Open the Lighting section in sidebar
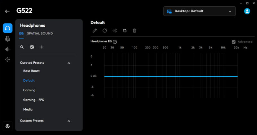Viewport: 257px width, 135px height. (7, 59)
